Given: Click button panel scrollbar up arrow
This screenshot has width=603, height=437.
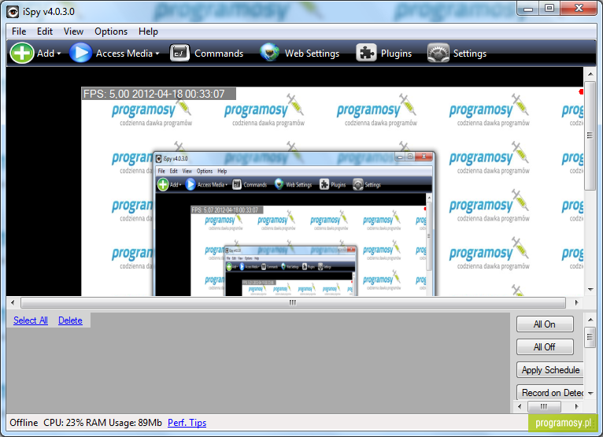Looking at the screenshot, I should pos(590,320).
